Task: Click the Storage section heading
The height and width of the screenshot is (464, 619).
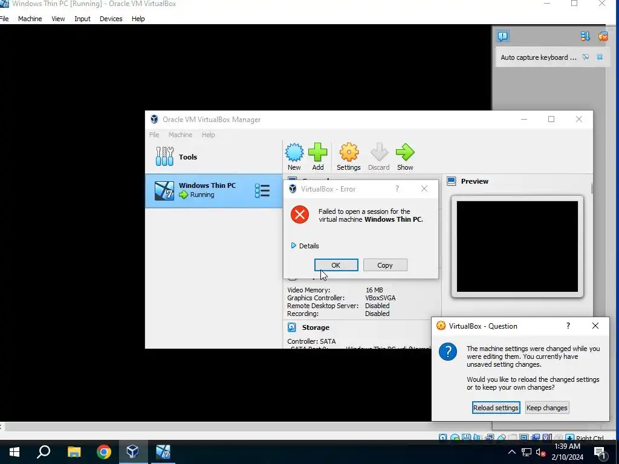Action: 316,327
